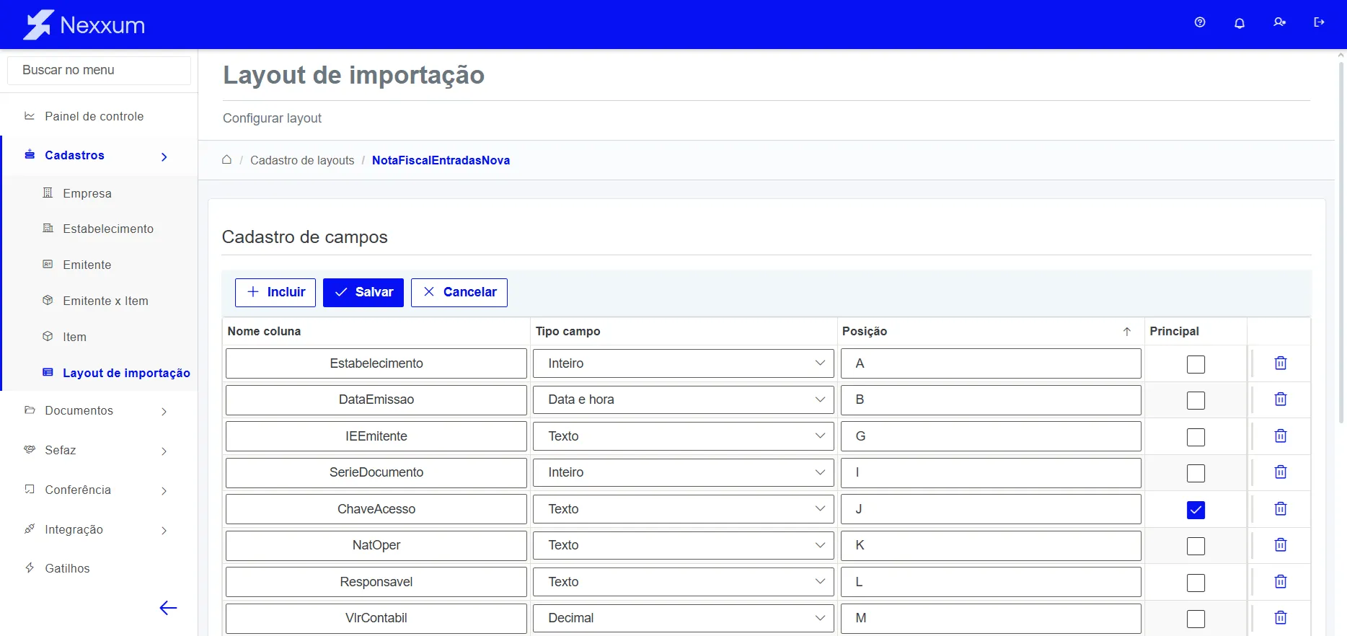Click the ChaveAcesso column name field

tap(376, 509)
